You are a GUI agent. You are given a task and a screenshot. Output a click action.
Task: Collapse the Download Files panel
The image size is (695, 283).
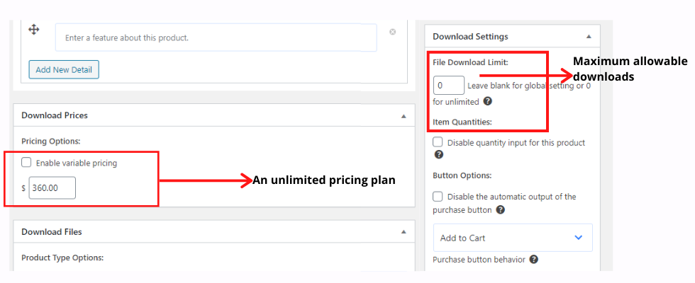tap(404, 232)
